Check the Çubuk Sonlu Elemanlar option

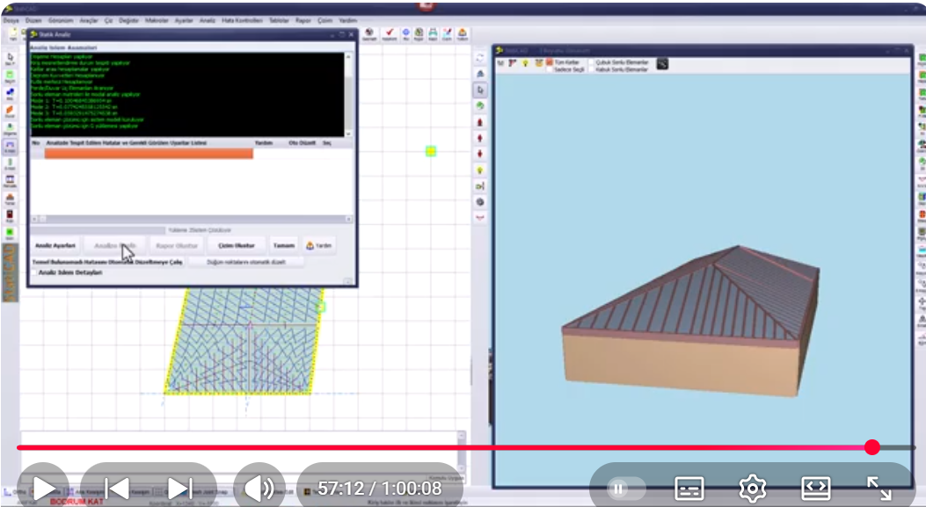592,62
